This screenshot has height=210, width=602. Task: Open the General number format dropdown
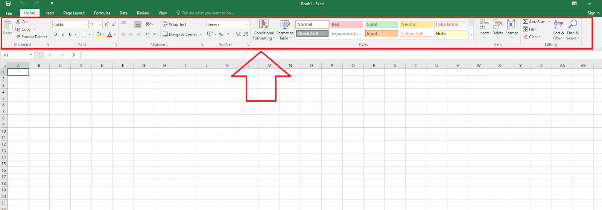tap(247, 24)
